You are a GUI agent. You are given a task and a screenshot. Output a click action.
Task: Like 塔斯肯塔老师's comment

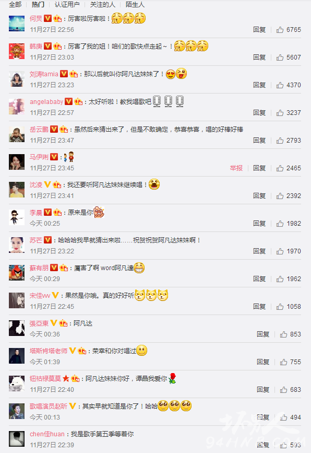pos(283,362)
